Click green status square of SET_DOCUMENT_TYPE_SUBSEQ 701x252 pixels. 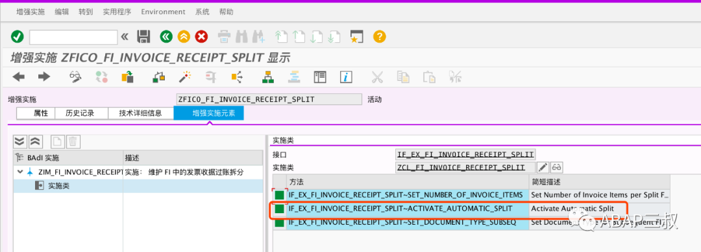(279, 222)
